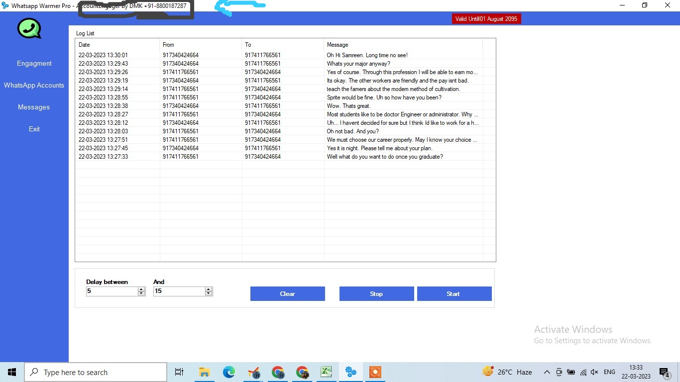Viewport: 680px width, 382px height.
Task: Open the orange screen recorder taskbar icon
Action: [375, 372]
